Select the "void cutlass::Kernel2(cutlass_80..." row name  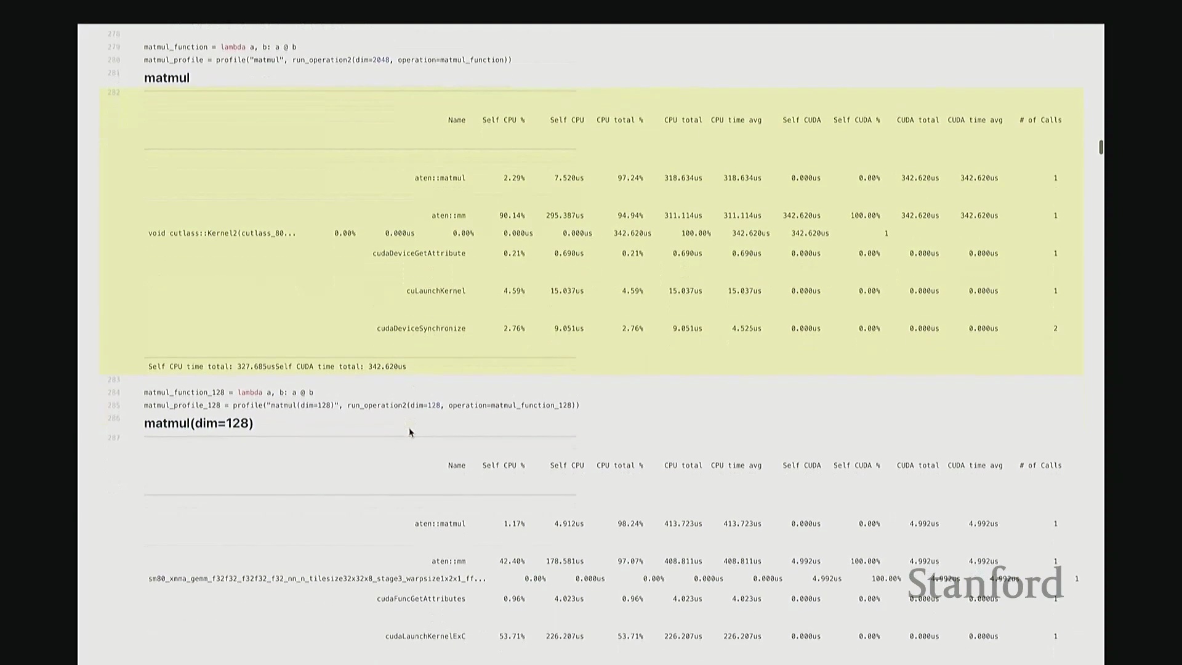(x=222, y=233)
